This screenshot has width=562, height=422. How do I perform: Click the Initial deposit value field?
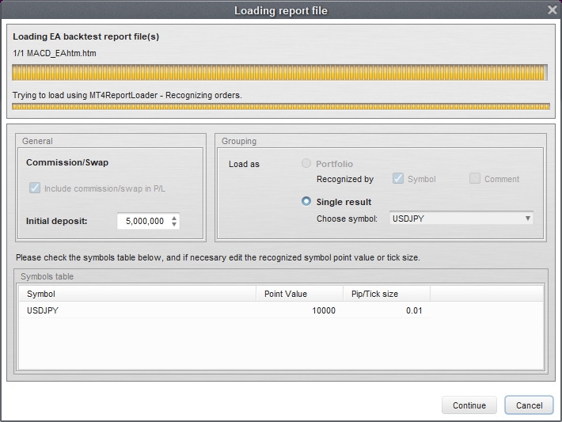click(142, 222)
